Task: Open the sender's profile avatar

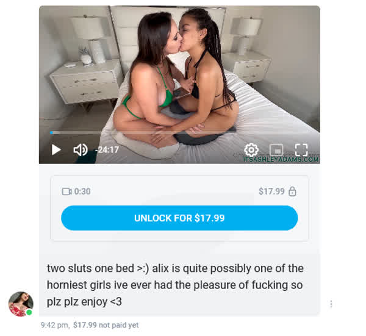Action: pos(21,304)
